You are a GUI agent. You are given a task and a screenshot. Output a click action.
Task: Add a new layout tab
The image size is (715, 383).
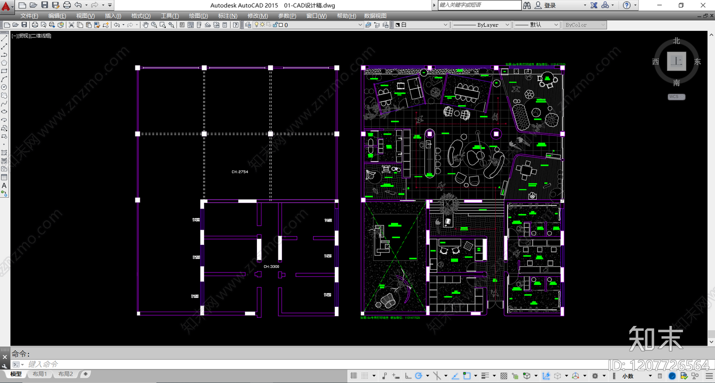(85, 374)
